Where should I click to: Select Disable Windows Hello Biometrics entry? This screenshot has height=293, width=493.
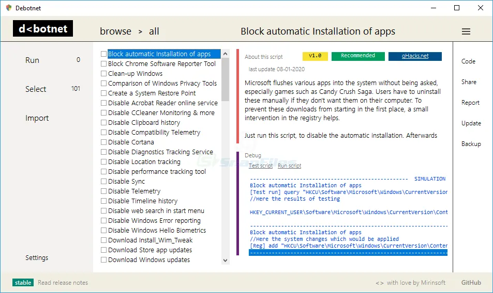point(157,231)
